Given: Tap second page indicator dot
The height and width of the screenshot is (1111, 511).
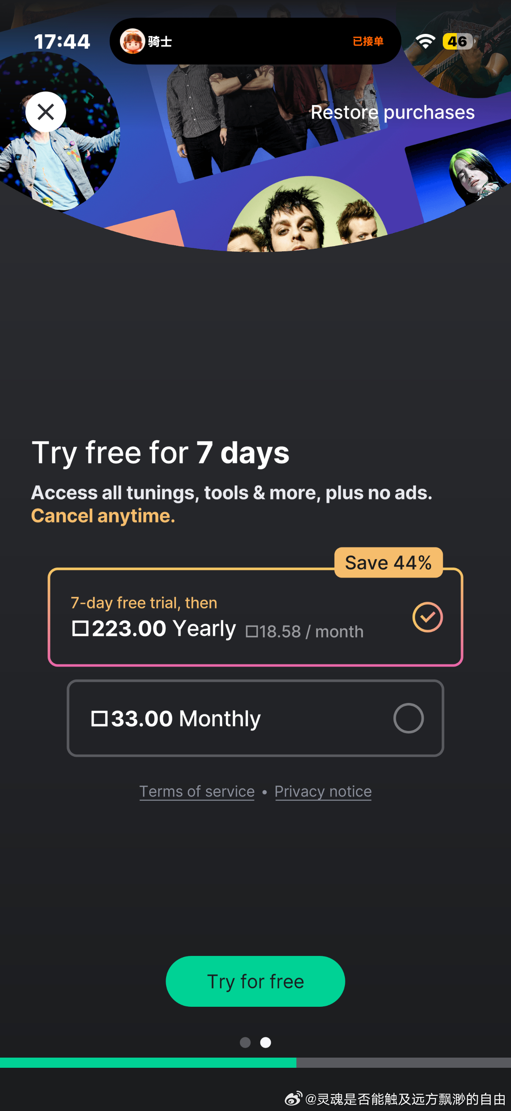Looking at the screenshot, I should 266,1042.
